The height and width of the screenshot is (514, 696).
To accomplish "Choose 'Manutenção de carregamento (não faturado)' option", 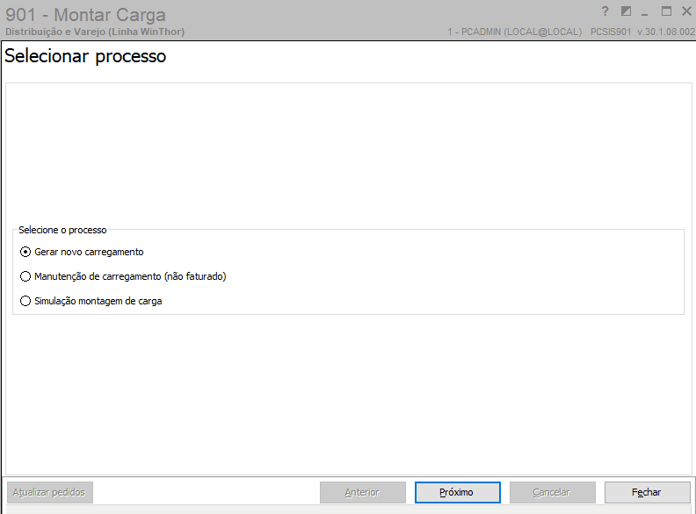I will [25, 276].
